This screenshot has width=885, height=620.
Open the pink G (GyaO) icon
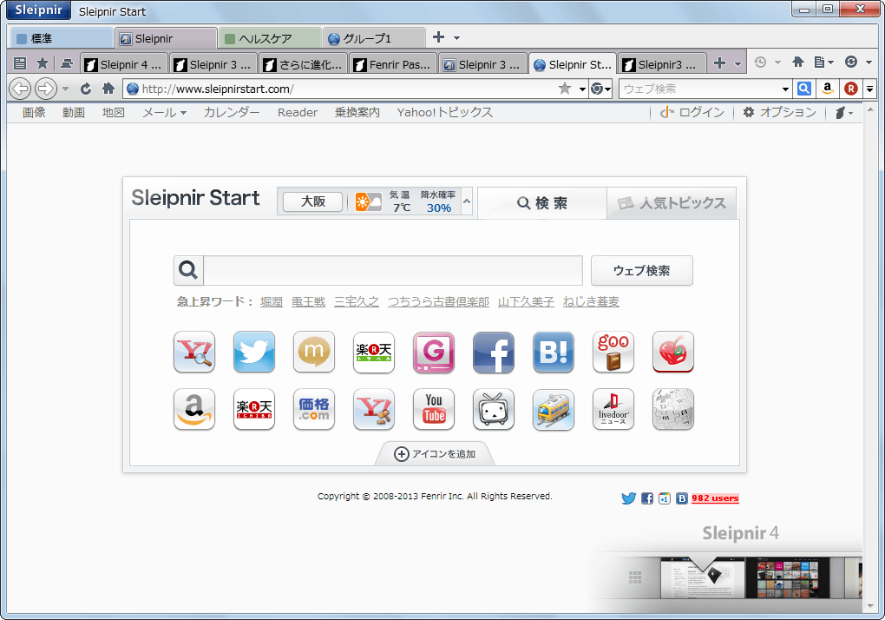click(x=434, y=353)
